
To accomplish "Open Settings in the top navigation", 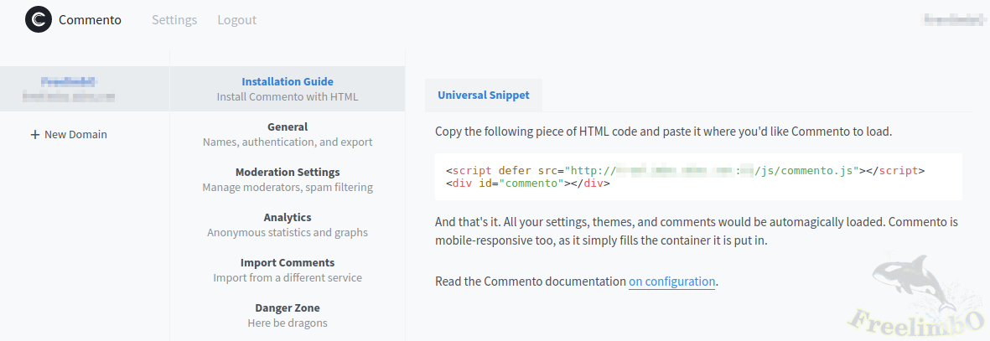I will [174, 20].
